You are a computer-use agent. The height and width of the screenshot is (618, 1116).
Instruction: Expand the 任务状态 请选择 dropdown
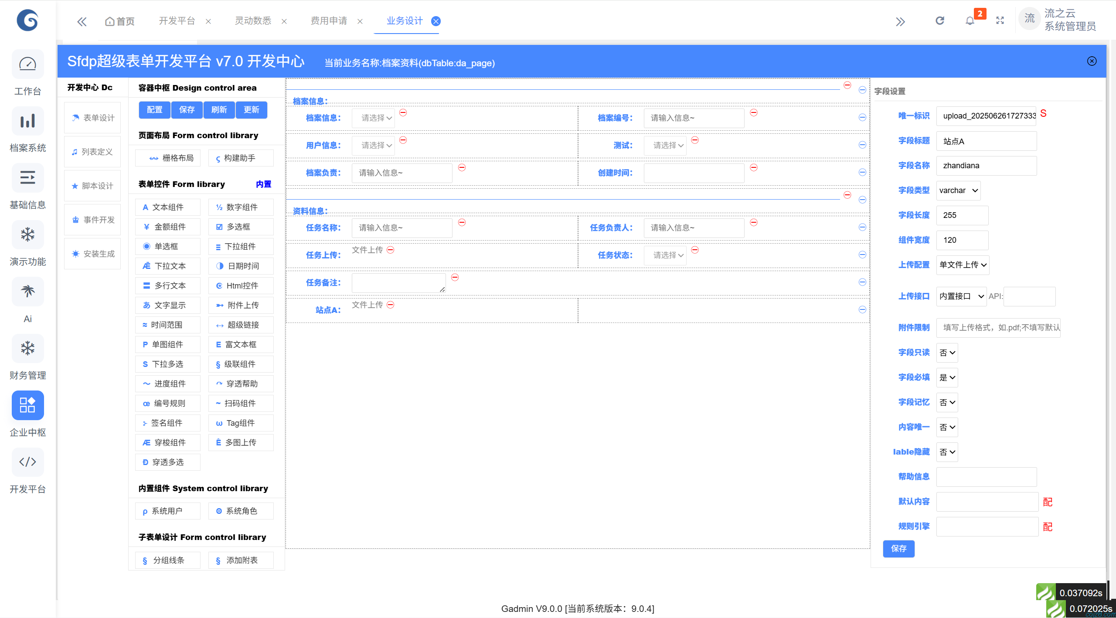tap(664, 255)
